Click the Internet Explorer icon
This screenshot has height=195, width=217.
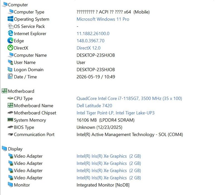pos(10,33)
